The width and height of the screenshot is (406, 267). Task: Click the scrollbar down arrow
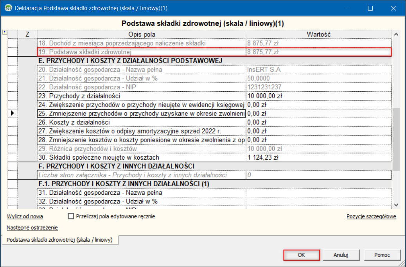396,205
